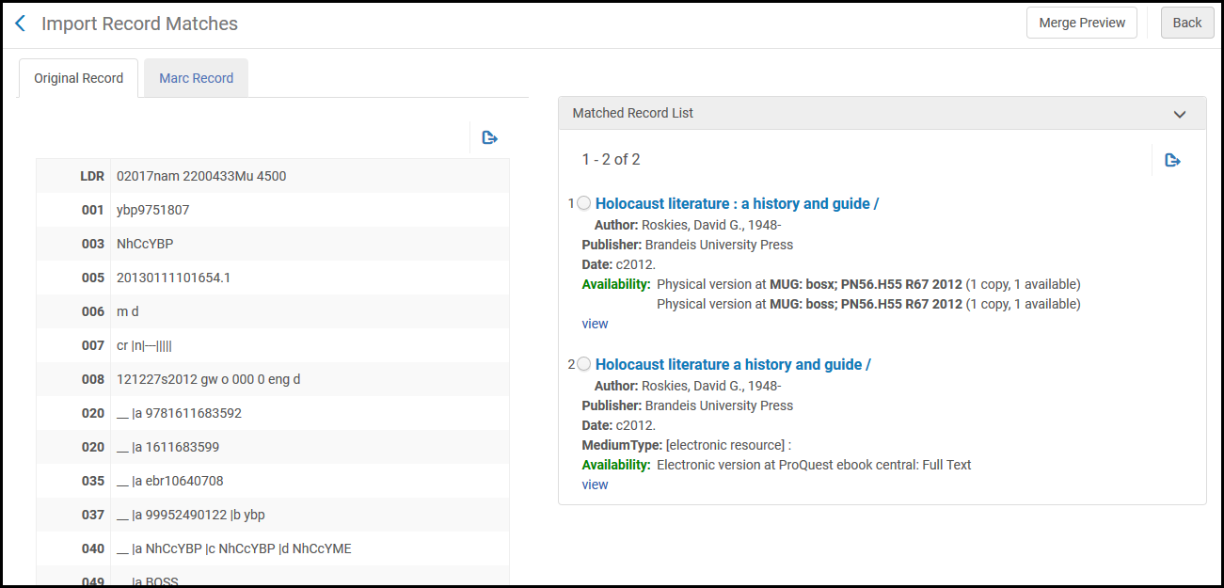Viewport: 1224px width, 588px height.
Task: Select the 008 field value row
Action: [273, 379]
